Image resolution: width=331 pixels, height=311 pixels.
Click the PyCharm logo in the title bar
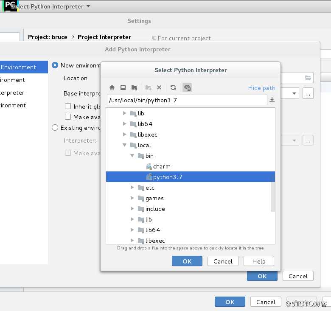[x=10, y=6]
